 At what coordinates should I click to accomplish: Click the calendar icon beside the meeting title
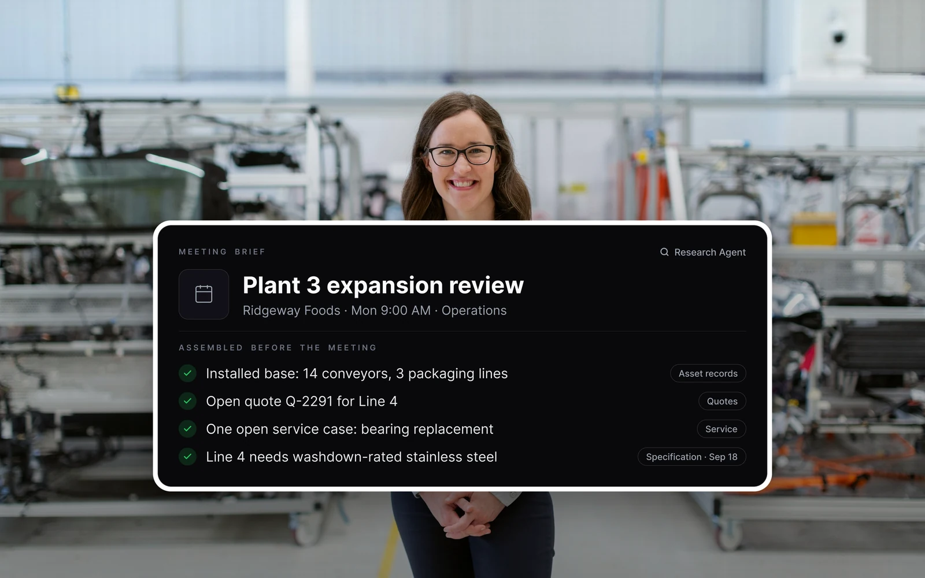click(203, 294)
